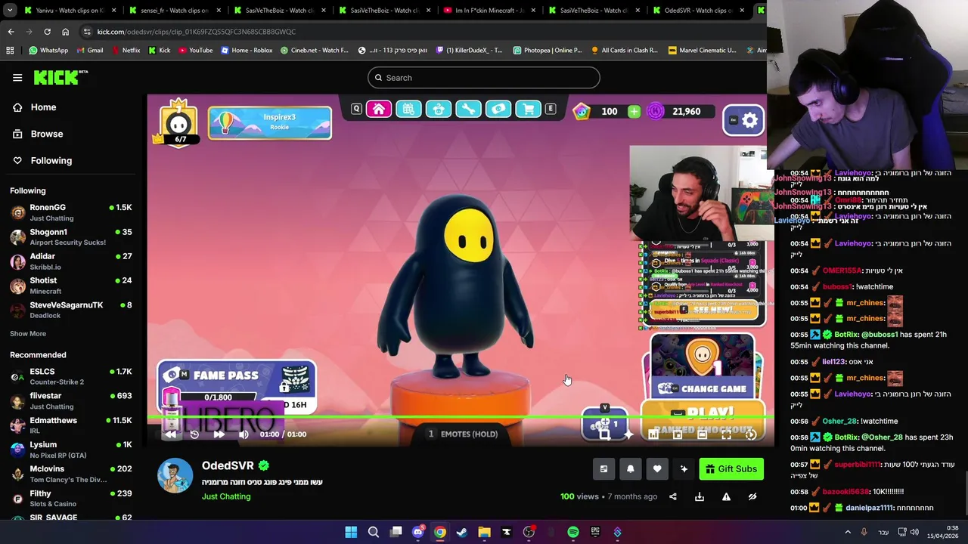Open the Edmatthews recommended channel

[70, 425]
